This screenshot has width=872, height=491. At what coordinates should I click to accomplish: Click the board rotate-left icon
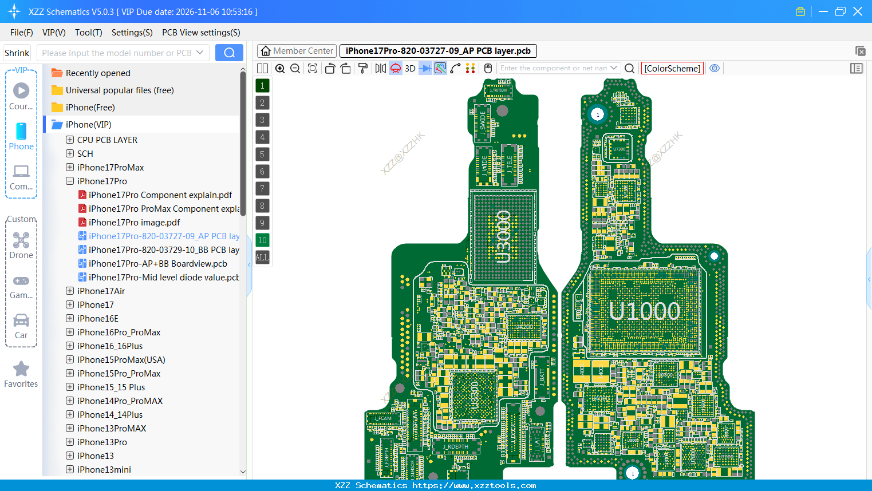(x=330, y=68)
